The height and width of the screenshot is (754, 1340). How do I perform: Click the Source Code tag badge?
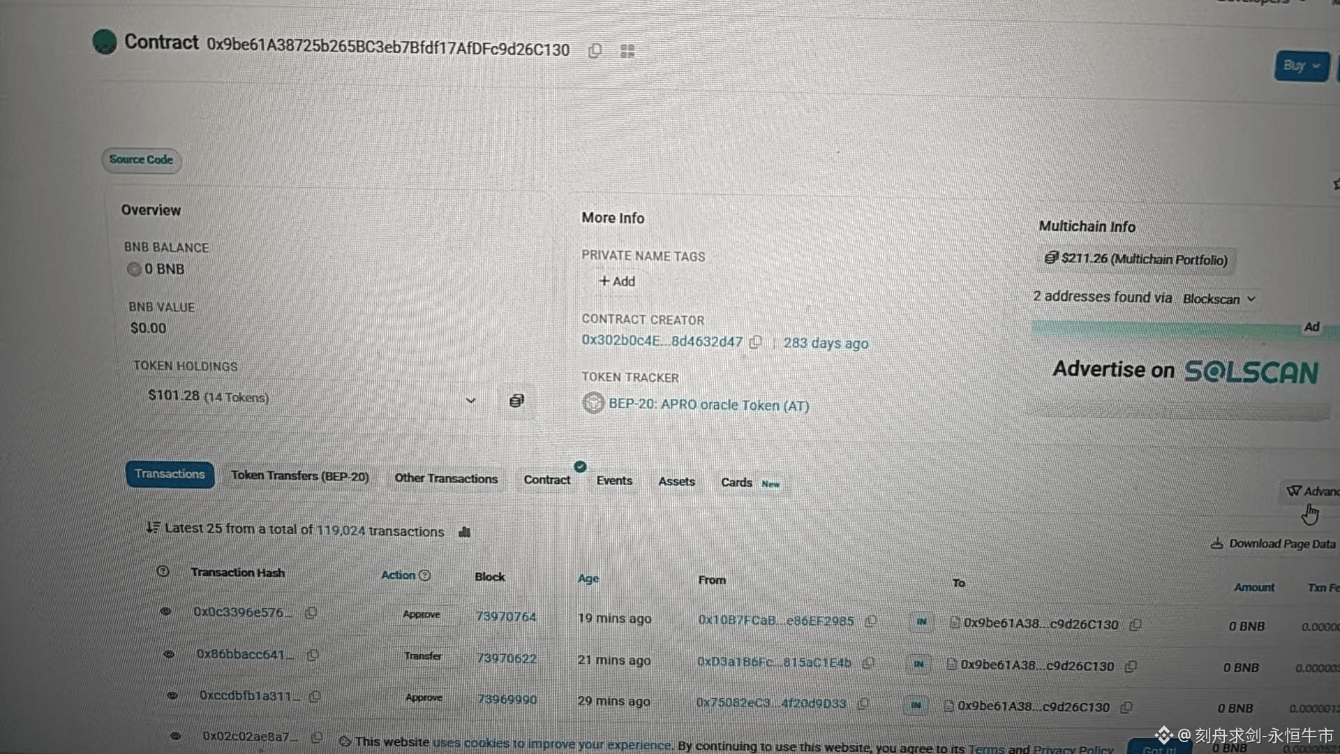click(x=141, y=160)
